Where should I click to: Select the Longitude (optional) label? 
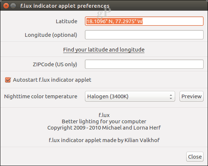[x=51, y=35]
